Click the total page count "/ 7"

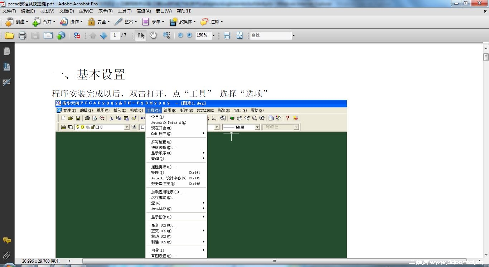124,35
